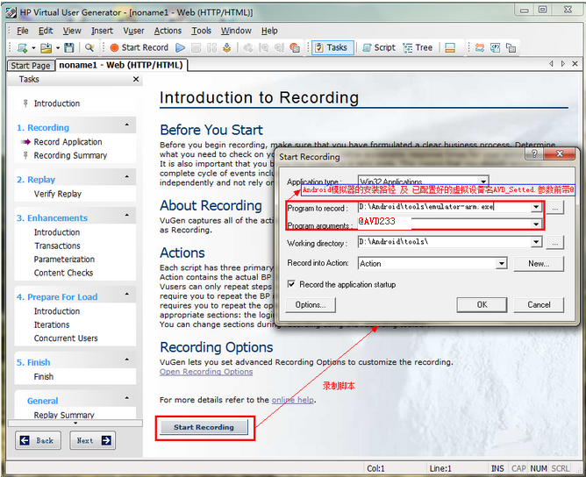The height and width of the screenshot is (477, 586).
Task: Click the tab scroll left arrow
Action: (551, 64)
